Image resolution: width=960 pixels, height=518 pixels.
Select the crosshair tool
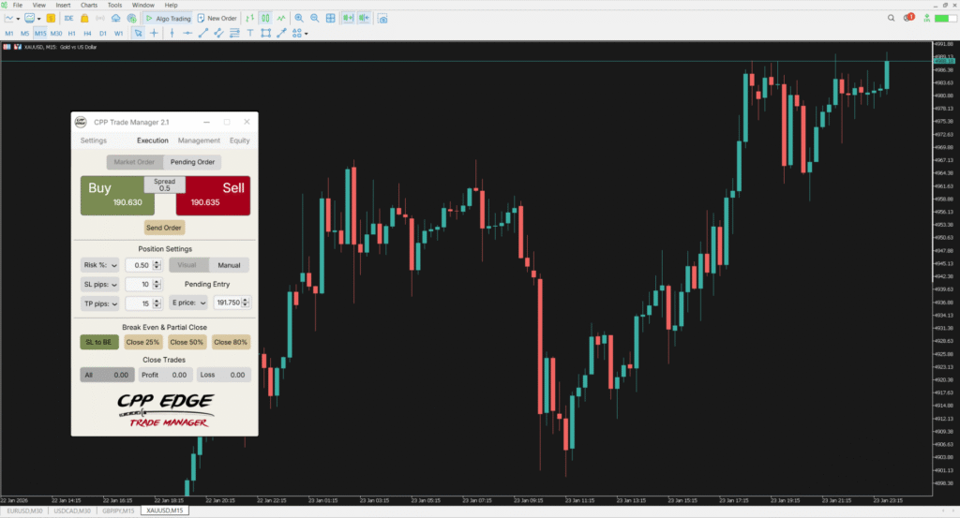[x=155, y=33]
